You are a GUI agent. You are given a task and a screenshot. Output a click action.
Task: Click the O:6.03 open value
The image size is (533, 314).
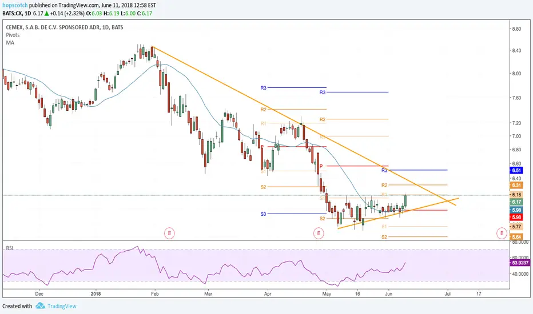point(93,14)
